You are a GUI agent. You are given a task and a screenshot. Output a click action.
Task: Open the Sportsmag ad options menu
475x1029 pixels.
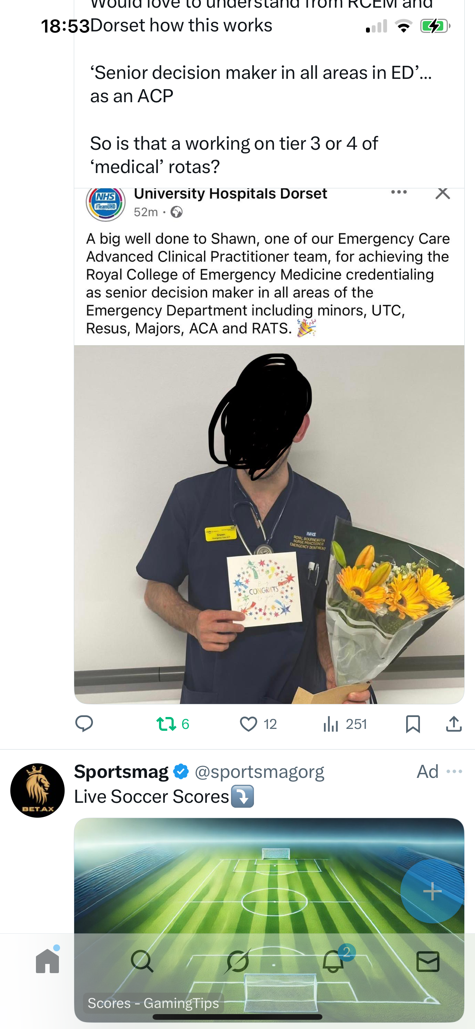point(454,771)
